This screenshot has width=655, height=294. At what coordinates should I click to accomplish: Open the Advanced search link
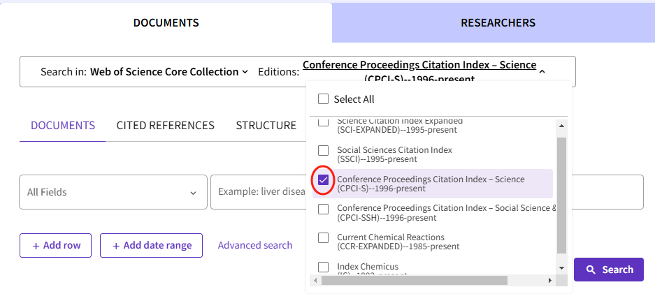coord(255,245)
